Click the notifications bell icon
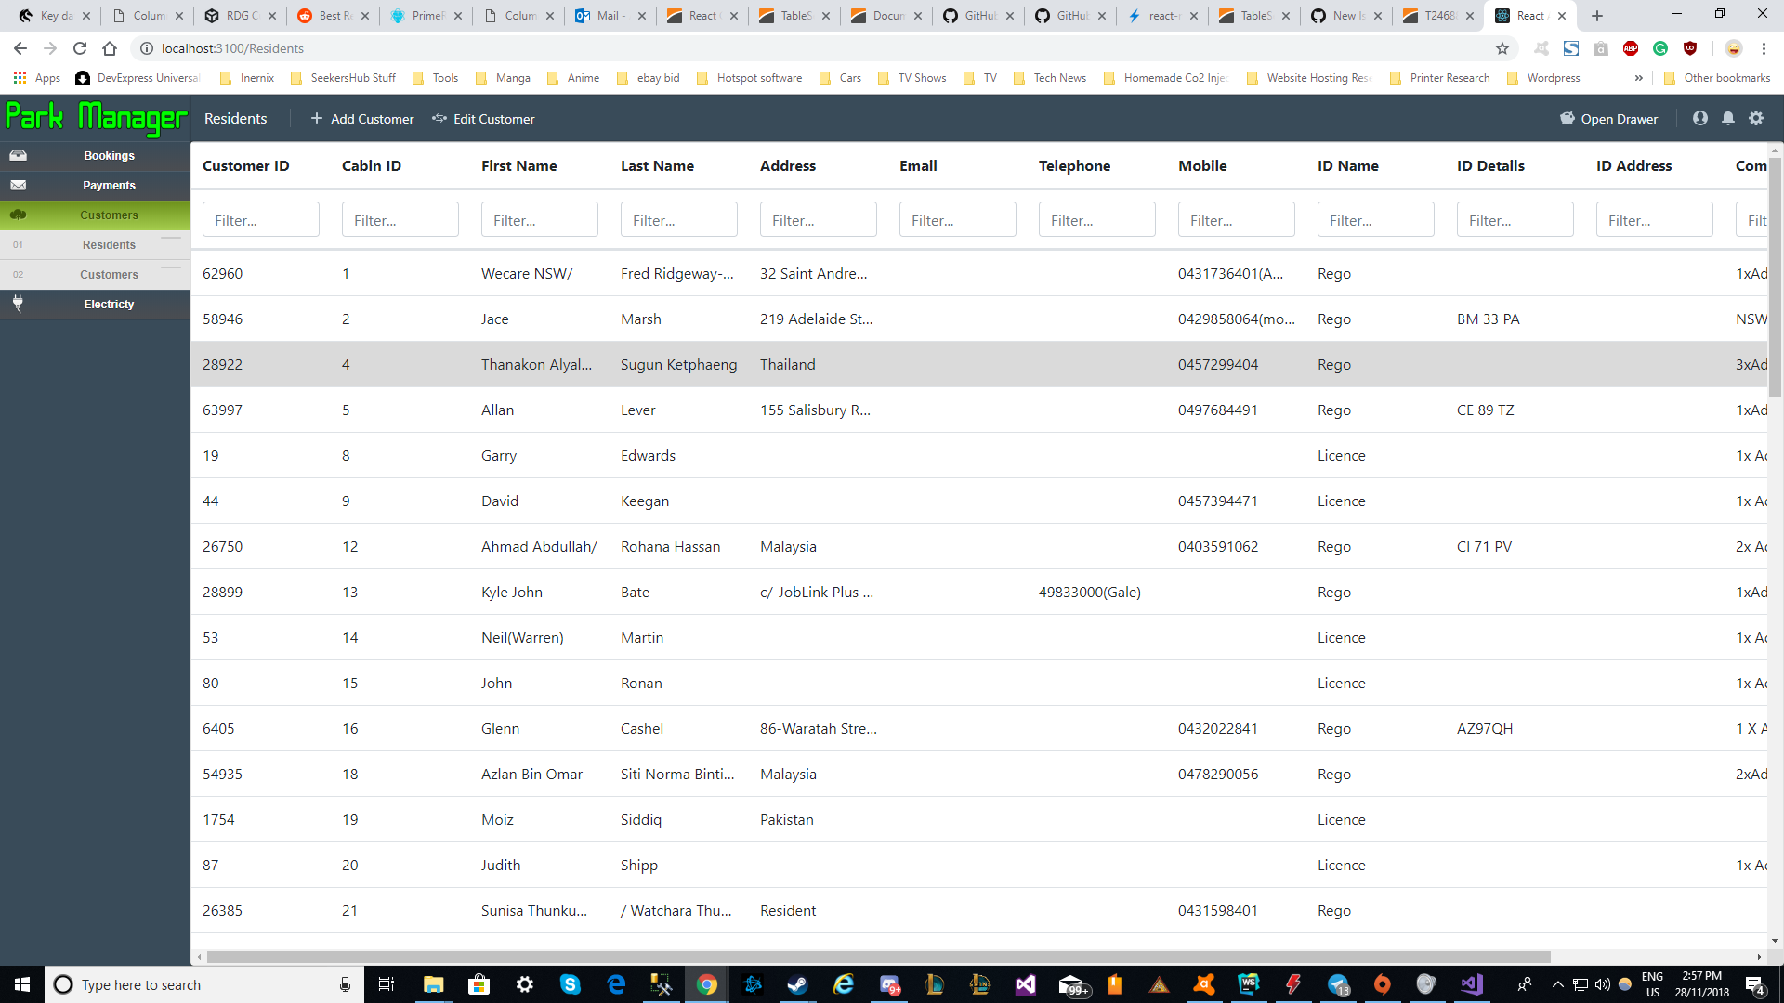Viewport: 1784px width, 1003px height. coord(1727,118)
